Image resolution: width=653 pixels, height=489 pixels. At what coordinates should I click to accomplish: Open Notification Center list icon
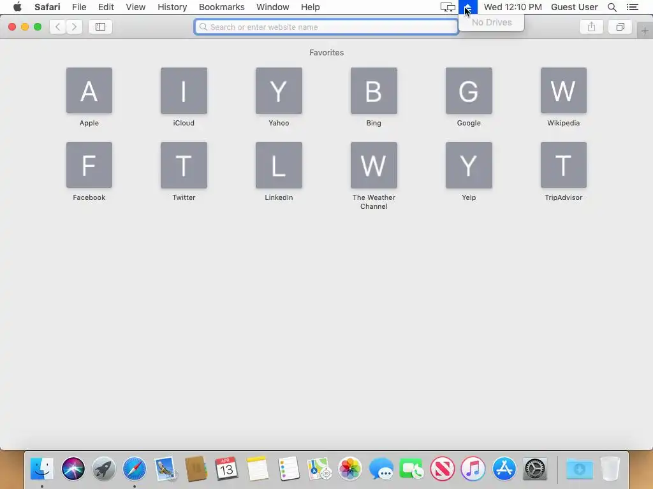tap(633, 7)
